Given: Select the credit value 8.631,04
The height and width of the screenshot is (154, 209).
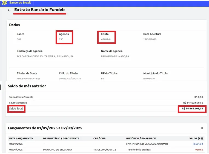Looking at the screenshot, I should coord(198,144).
